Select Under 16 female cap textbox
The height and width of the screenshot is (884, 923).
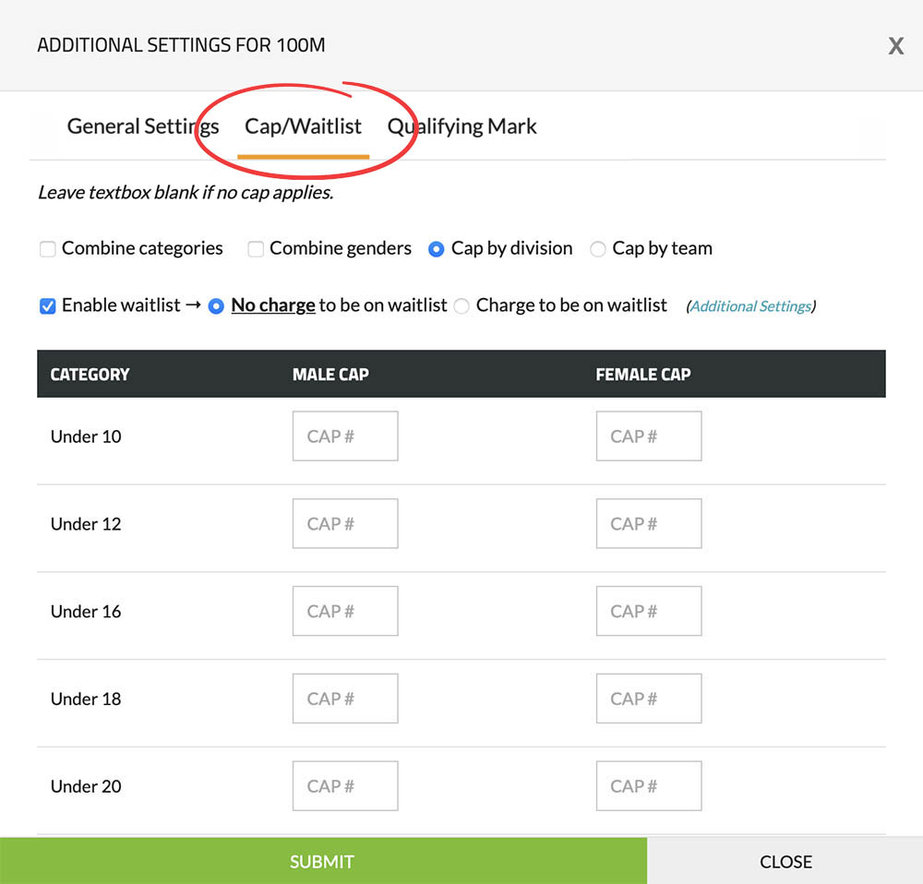coord(649,611)
